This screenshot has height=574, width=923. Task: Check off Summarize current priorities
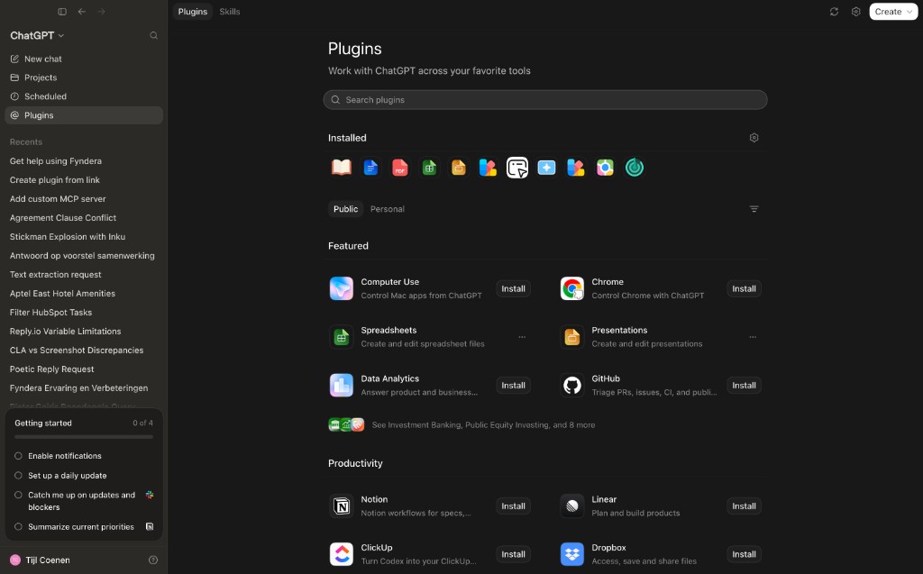coord(18,527)
